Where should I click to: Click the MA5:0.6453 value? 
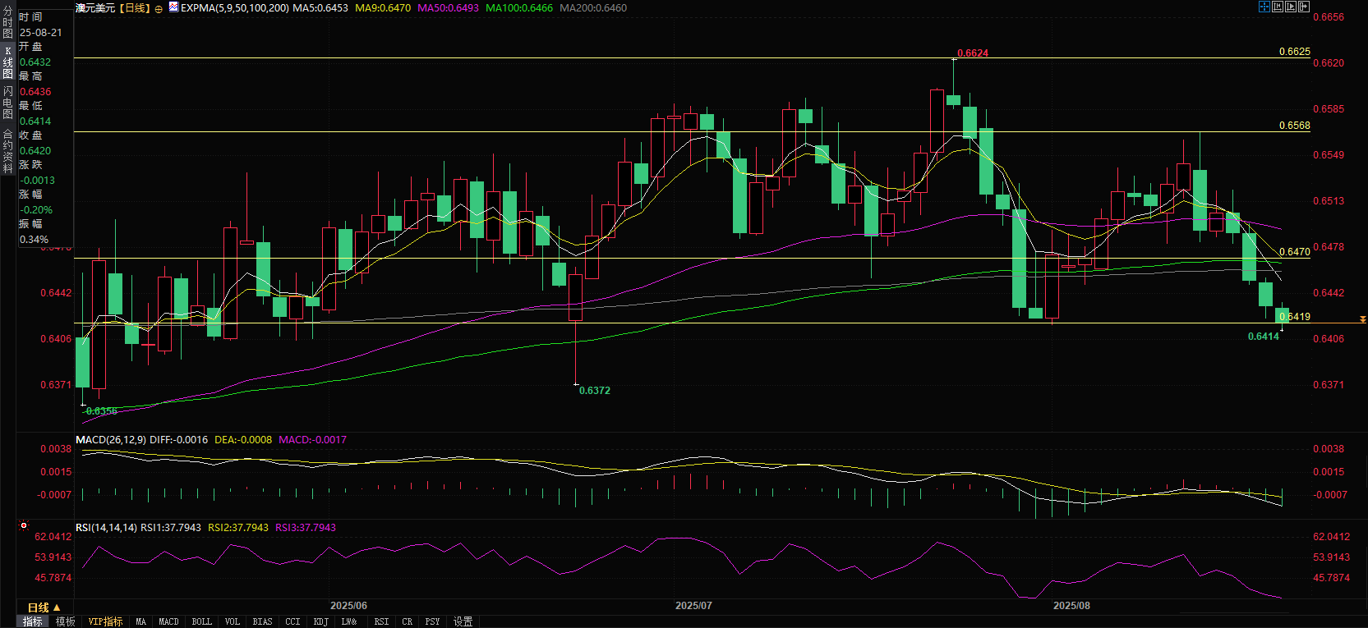click(320, 7)
